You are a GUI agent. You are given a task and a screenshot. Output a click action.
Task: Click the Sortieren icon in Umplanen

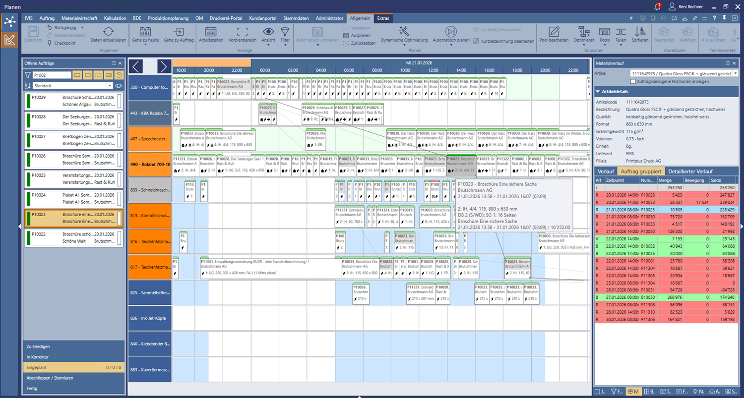[x=640, y=32]
